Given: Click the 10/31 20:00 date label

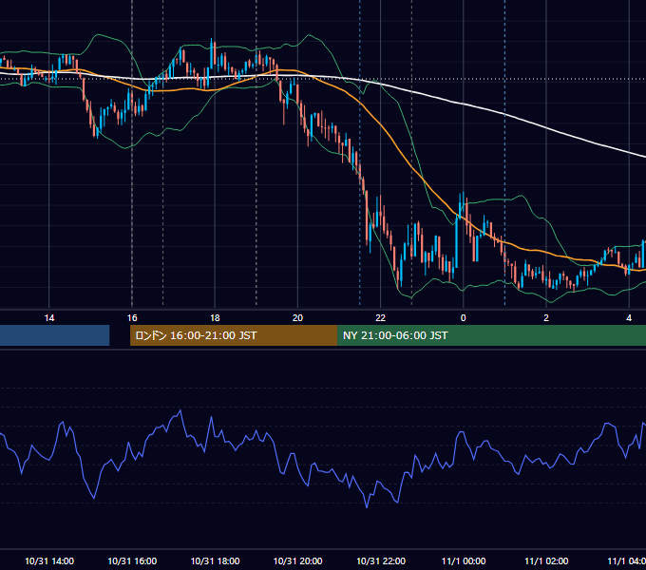Looking at the screenshot, I should pos(298,560).
